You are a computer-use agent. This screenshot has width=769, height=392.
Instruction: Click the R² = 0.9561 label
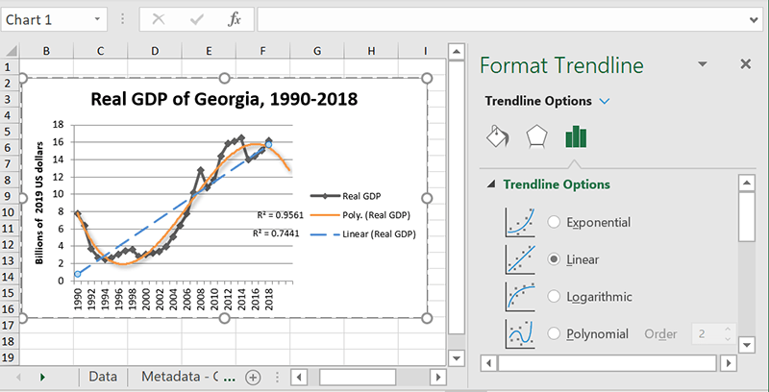pyautogui.click(x=280, y=214)
